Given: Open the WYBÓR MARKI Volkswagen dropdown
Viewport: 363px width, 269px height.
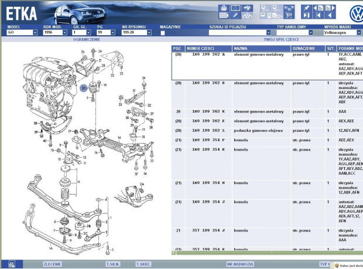Looking at the screenshot, I should (x=358, y=32).
